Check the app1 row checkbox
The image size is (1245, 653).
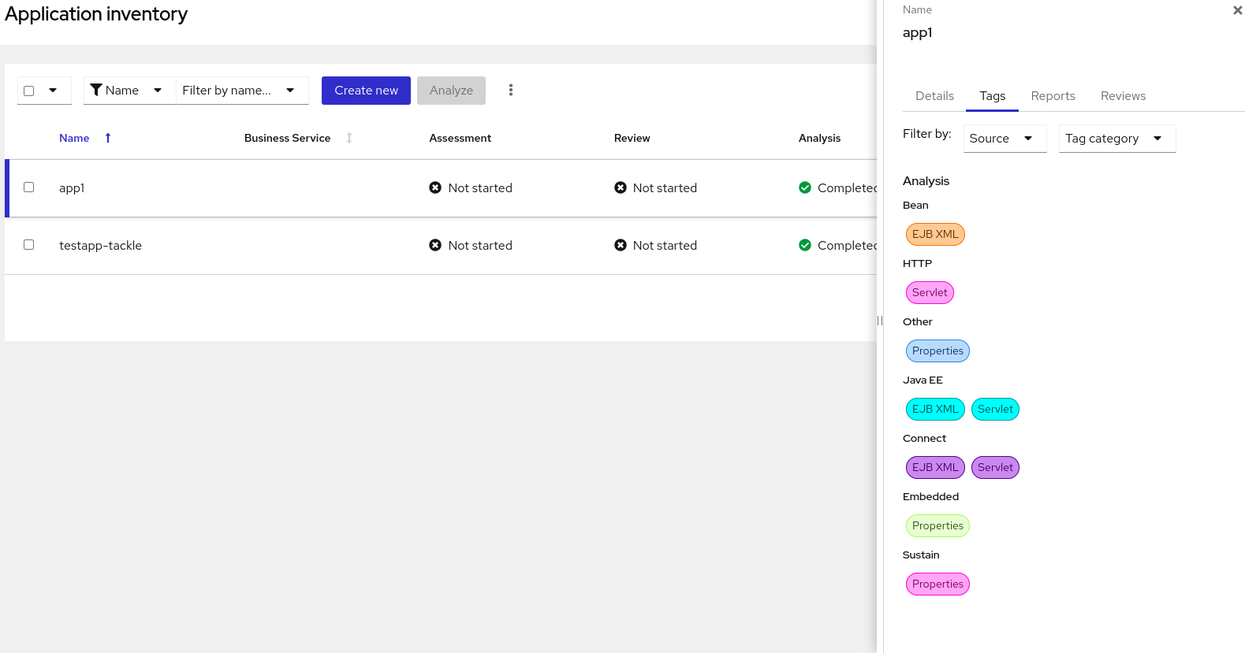click(x=29, y=187)
